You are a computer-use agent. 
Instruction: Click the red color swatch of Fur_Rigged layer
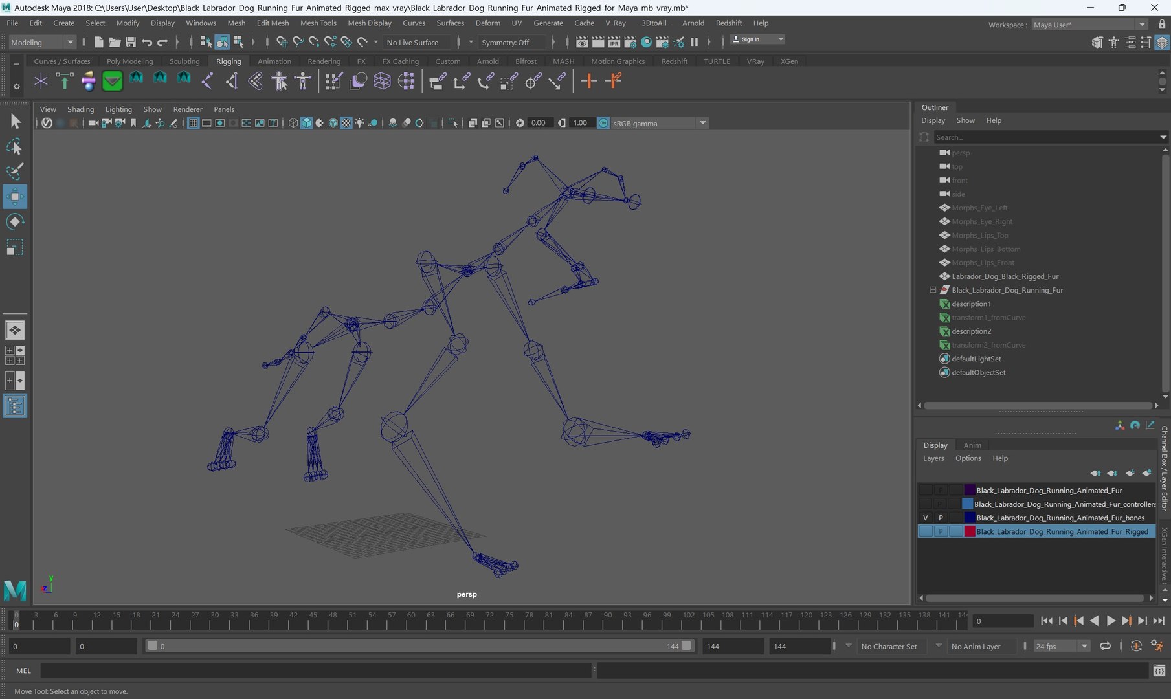970,531
